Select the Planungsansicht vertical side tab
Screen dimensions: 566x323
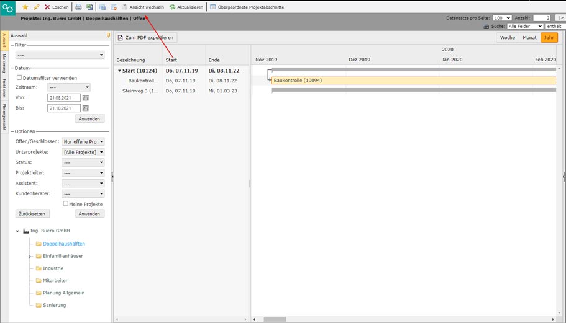point(4,117)
